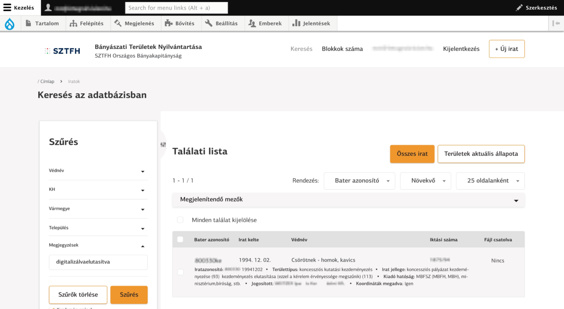Click the Szerkesztés pencil icon
The height and width of the screenshot is (309, 564).
[x=521, y=7]
